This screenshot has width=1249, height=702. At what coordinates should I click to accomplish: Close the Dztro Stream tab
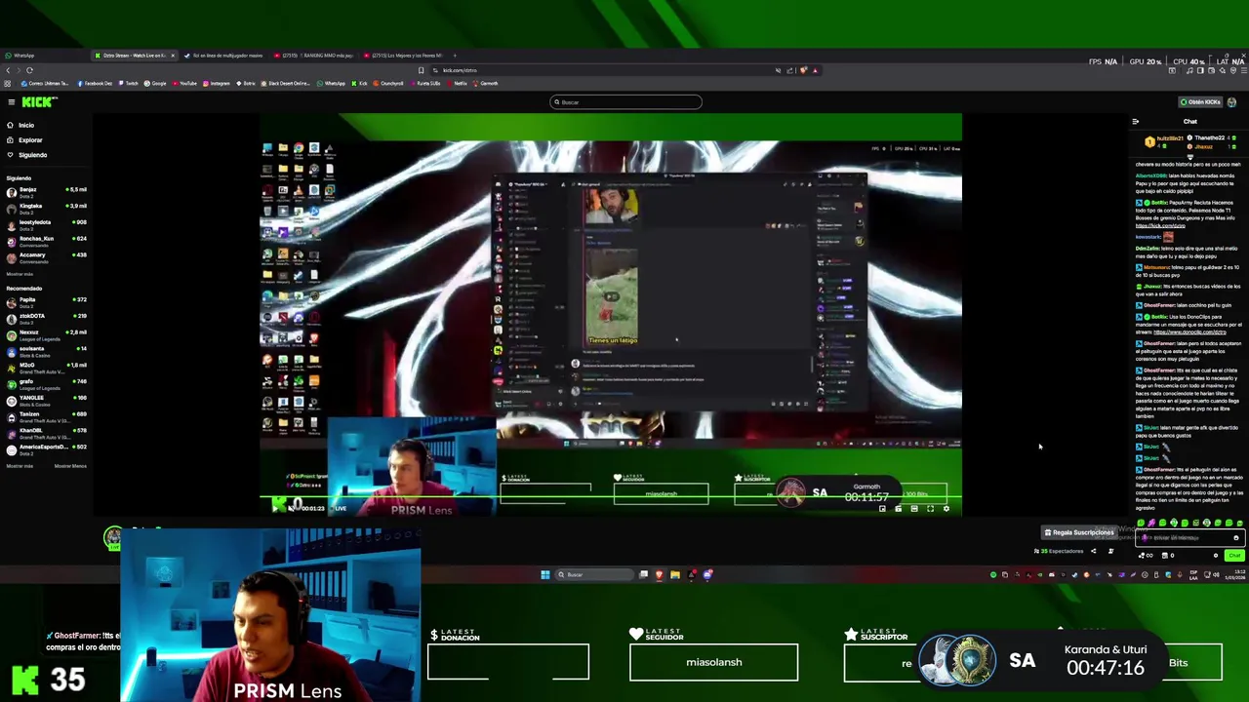[x=173, y=56]
